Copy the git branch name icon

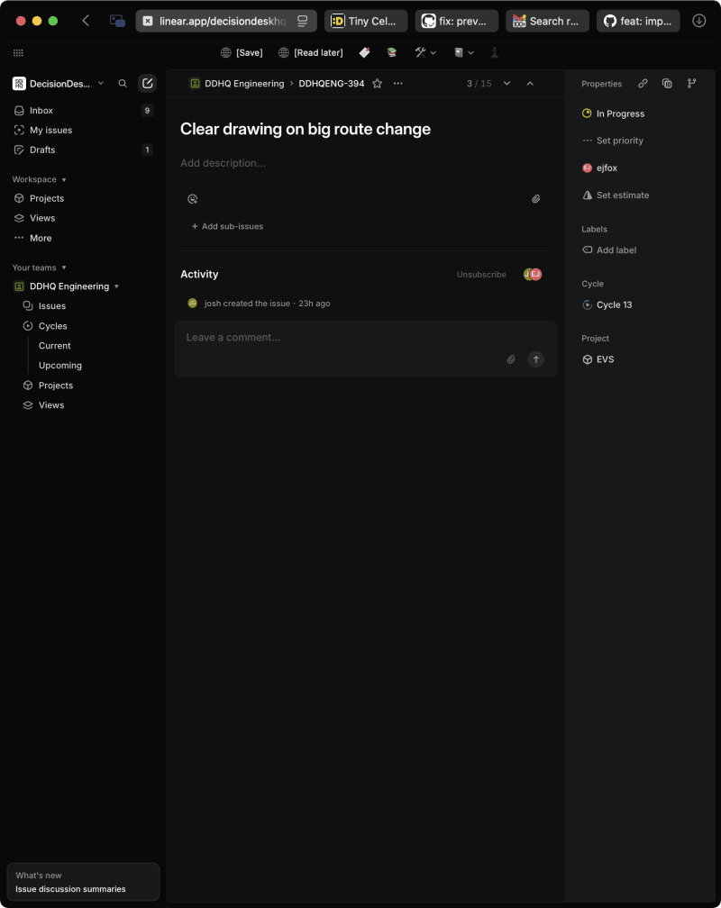click(691, 83)
